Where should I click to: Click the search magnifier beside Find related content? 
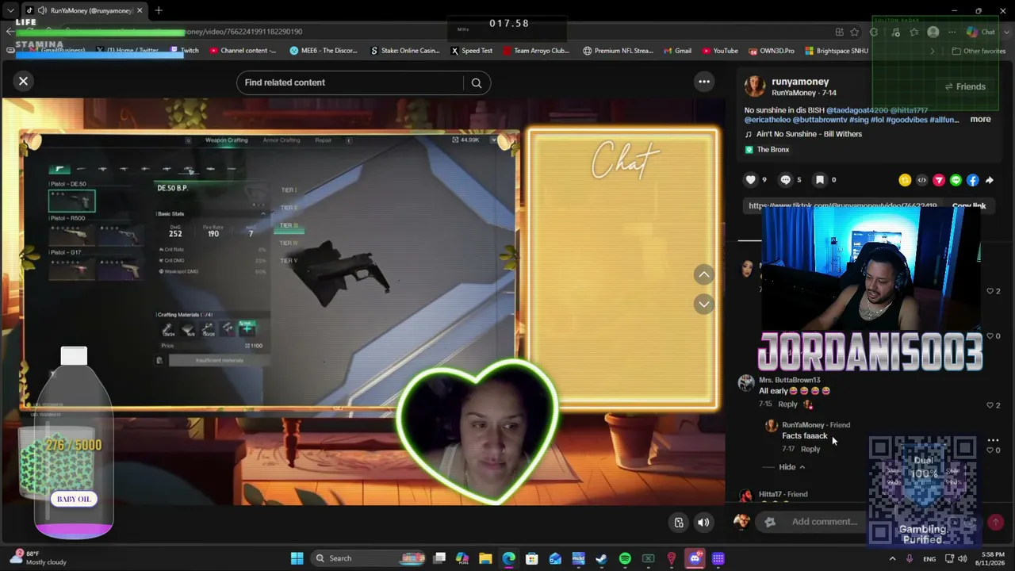(x=477, y=82)
